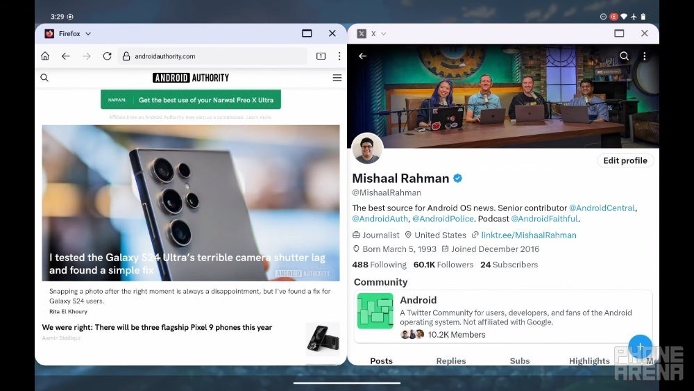Open the Pixel 9 phones article headline
The width and height of the screenshot is (694, 391).
point(157,327)
